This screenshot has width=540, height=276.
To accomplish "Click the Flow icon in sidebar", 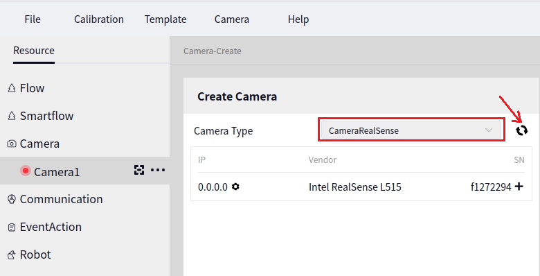I will point(12,88).
